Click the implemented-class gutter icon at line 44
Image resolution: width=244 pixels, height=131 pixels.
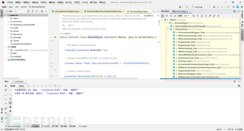(55, 37)
